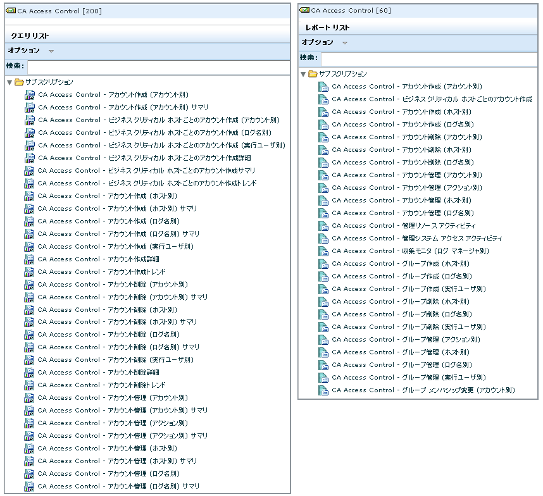Open query ビジネス クリティカル ホストごとのアカウント作成 (実行ユーザ別)
Screen dimensions: 543x496
tap(162, 146)
